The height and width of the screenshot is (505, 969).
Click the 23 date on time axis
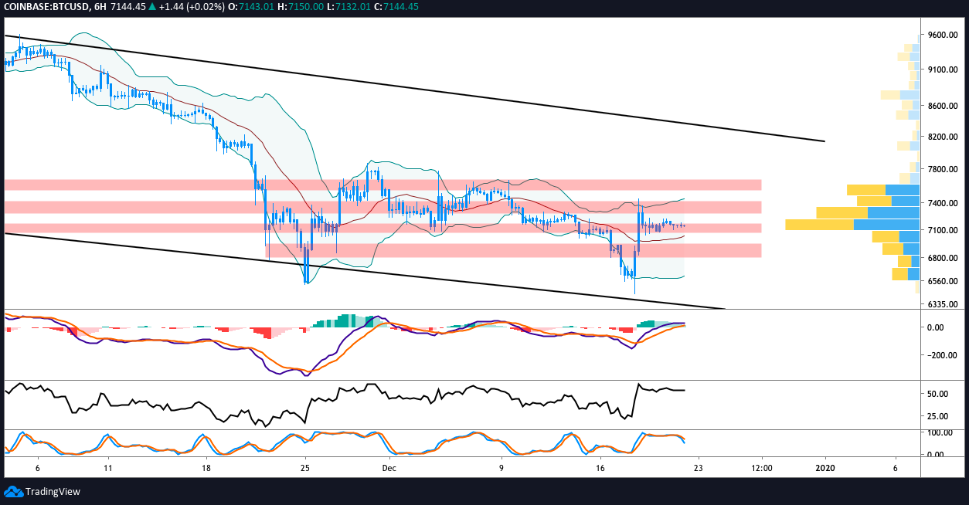(x=698, y=468)
